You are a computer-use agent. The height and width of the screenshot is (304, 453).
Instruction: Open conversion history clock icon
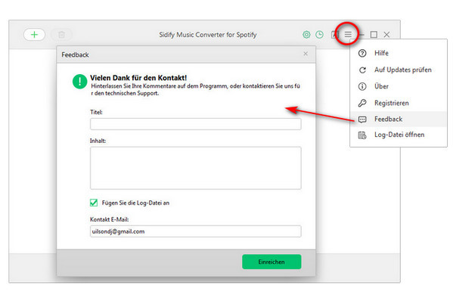click(x=319, y=35)
